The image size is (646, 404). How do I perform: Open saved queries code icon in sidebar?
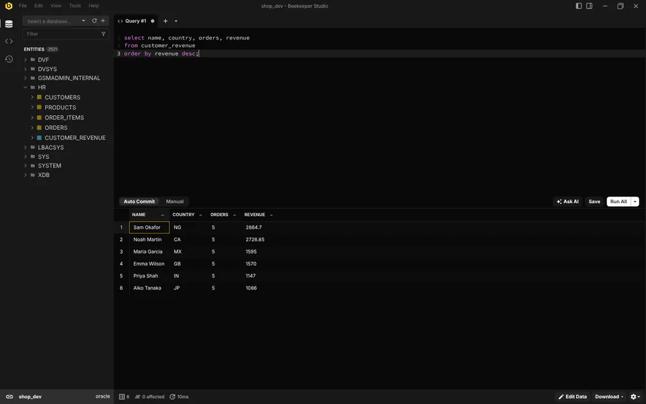point(8,41)
